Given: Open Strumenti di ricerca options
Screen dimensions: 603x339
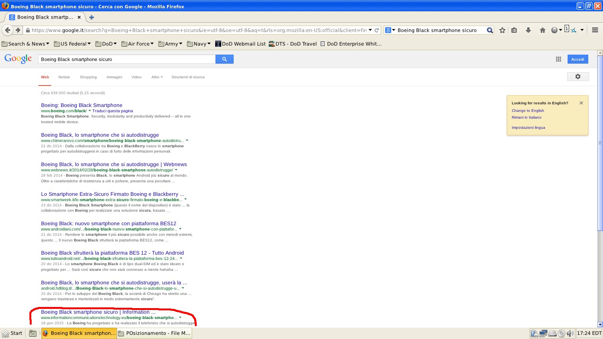Looking at the screenshot, I should [x=188, y=77].
